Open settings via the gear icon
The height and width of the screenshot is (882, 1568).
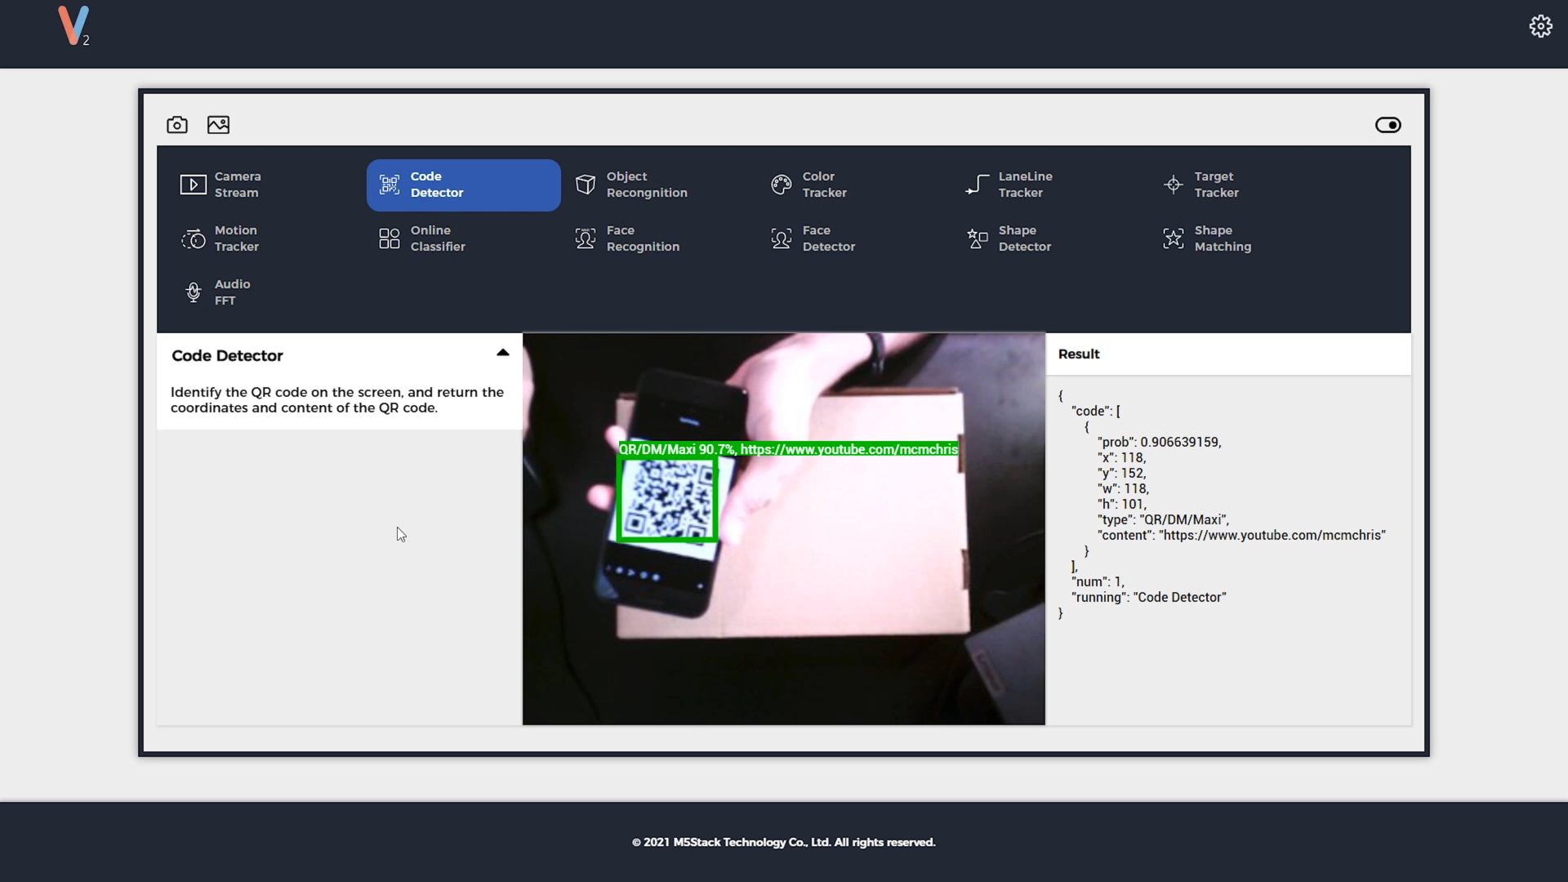(x=1540, y=26)
